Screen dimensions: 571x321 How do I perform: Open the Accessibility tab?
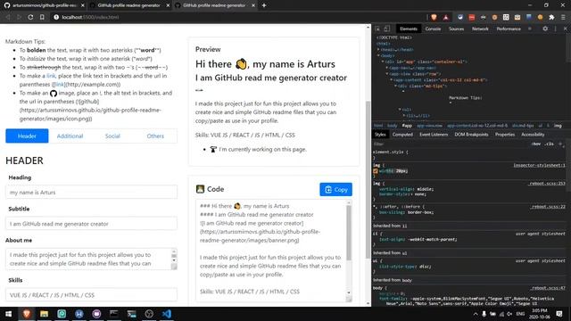[533, 135]
